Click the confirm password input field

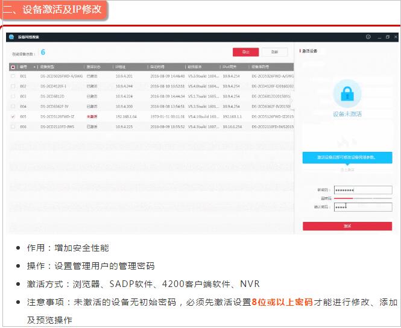point(362,207)
